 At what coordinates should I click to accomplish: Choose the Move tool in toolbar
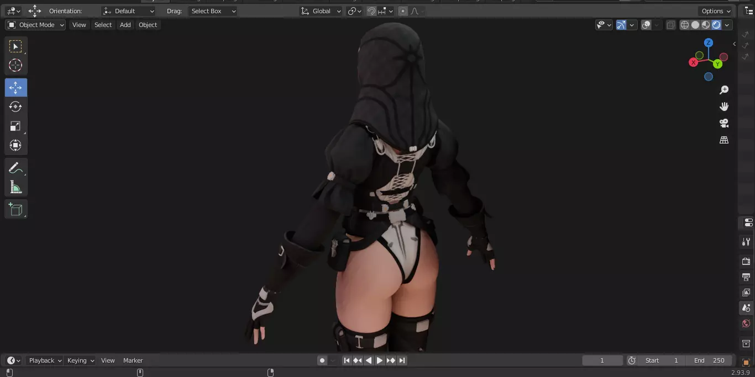(15, 88)
